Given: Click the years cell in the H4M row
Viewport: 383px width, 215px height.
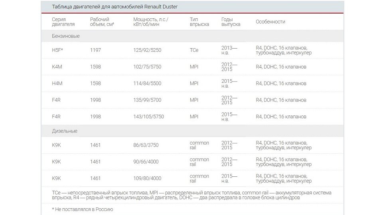Looking at the screenshot, I should [x=229, y=83].
